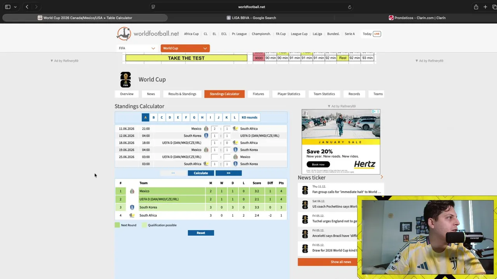Image resolution: width=497 pixels, height=279 pixels.
Task: Switch to the Pronósticos Clarín browser tab
Action: click(x=417, y=18)
